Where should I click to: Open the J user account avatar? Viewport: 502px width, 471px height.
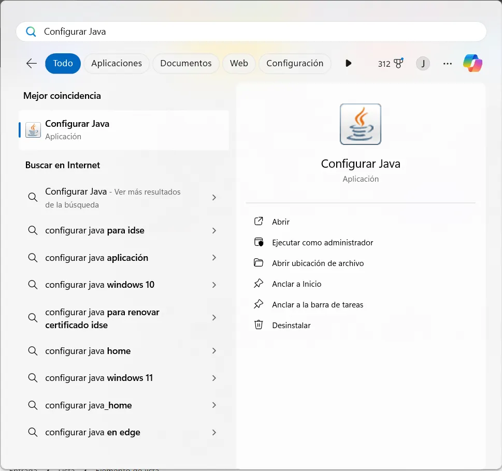coord(423,64)
